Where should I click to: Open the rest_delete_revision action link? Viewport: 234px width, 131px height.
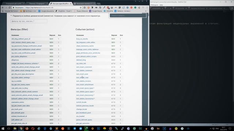click(84, 81)
